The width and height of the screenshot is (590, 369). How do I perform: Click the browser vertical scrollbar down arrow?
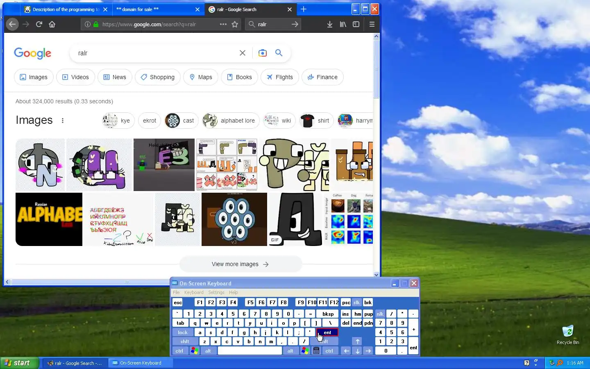(x=377, y=275)
